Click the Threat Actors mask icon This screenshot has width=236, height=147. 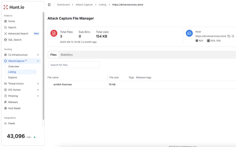tap(6, 84)
